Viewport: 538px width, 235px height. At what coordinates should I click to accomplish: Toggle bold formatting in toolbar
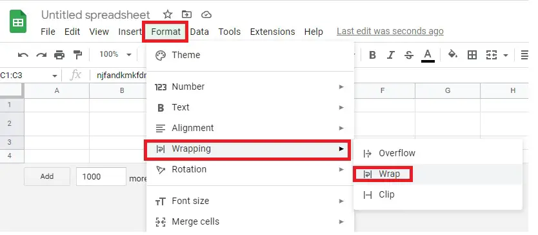click(372, 55)
